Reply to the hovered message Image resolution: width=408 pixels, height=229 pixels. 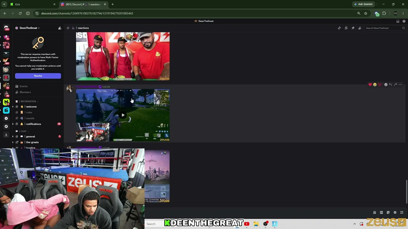(x=390, y=85)
